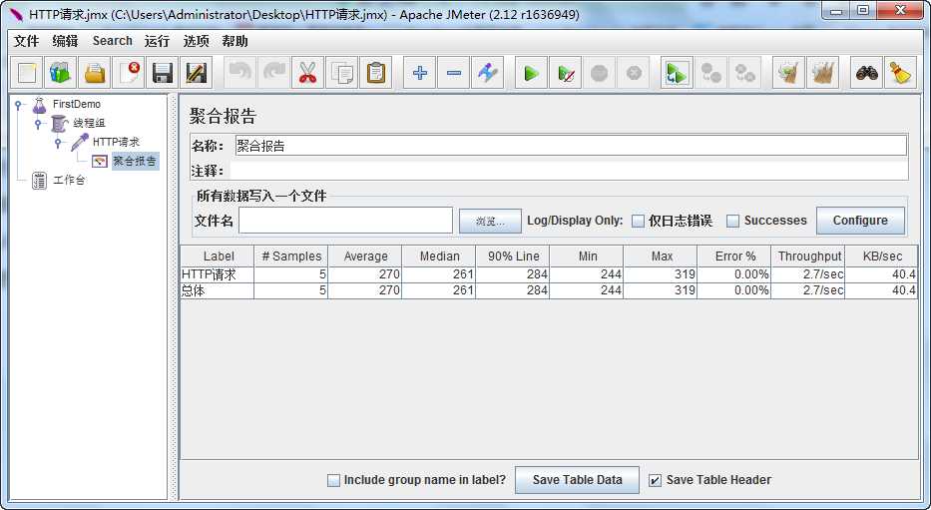Collapse the 线程组 tree node handle
The image size is (931, 510).
(38, 124)
